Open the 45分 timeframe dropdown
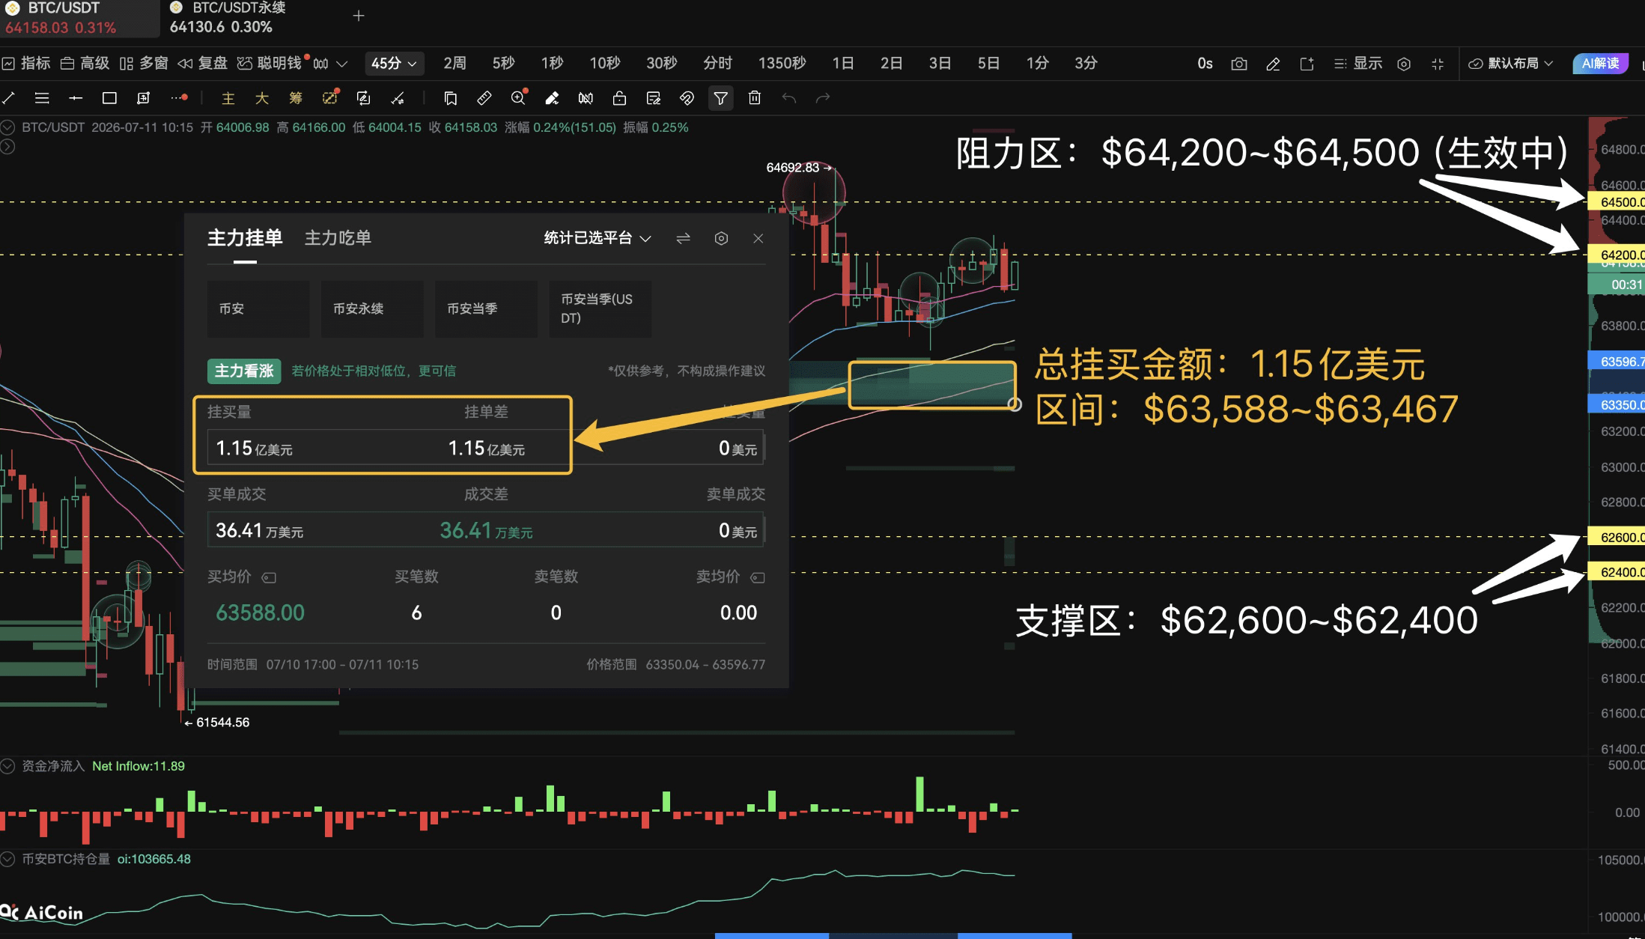The image size is (1645, 939). (395, 64)
